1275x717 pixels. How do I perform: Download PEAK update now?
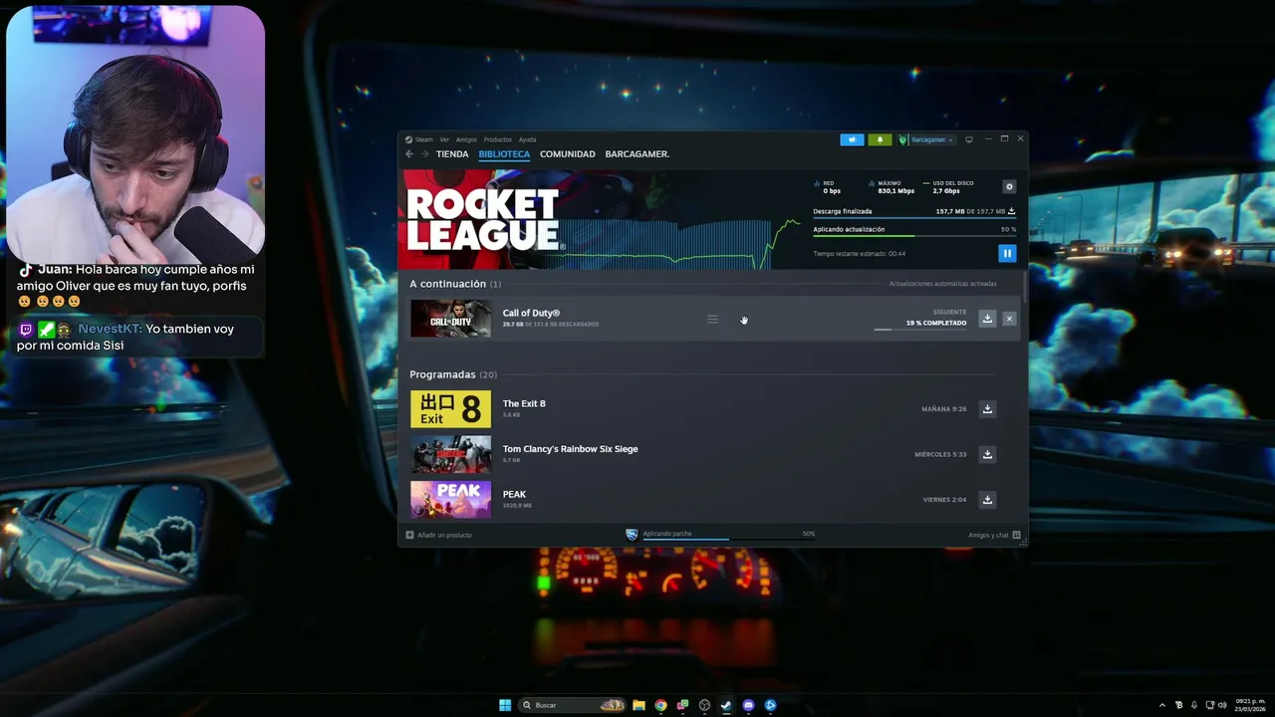987,499
